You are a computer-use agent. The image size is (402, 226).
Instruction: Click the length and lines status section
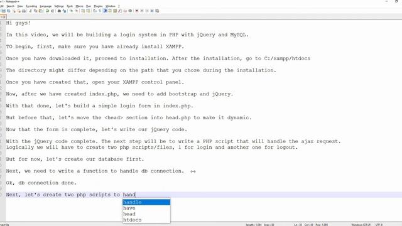click(x=260, y=225)
